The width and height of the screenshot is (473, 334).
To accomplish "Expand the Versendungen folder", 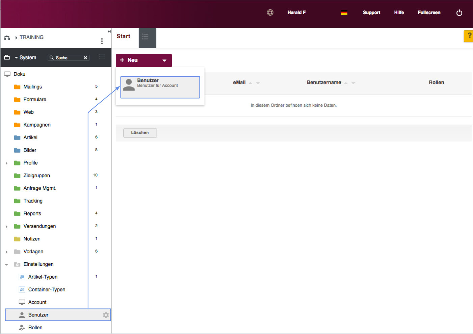I will point(6,227).
